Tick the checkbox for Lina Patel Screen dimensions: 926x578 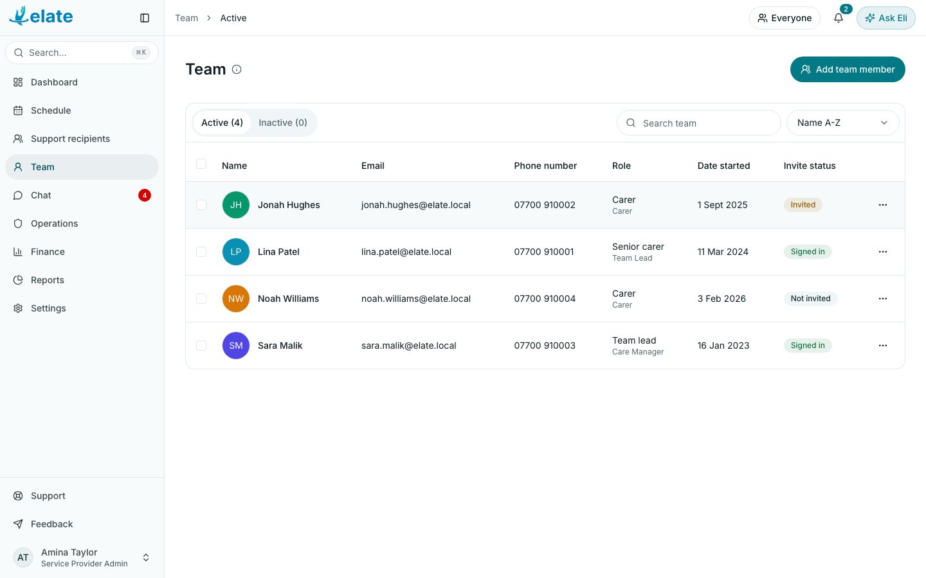click(201, 252)
